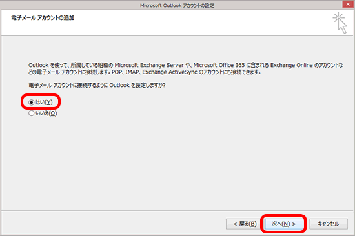
Task: Click the いいえ(O) text label
Action: [x=46, y=113]
